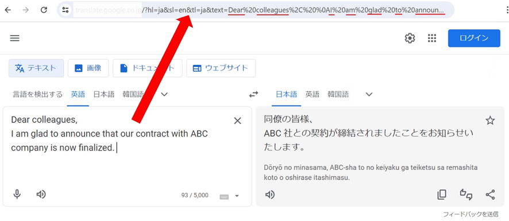Save translation with star icon

click(490, 121)
